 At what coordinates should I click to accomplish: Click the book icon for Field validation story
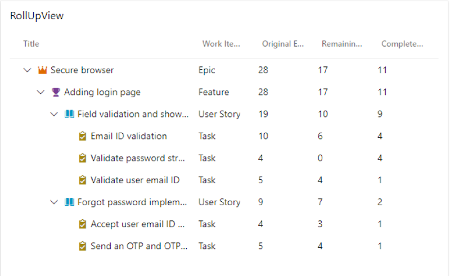69,114
